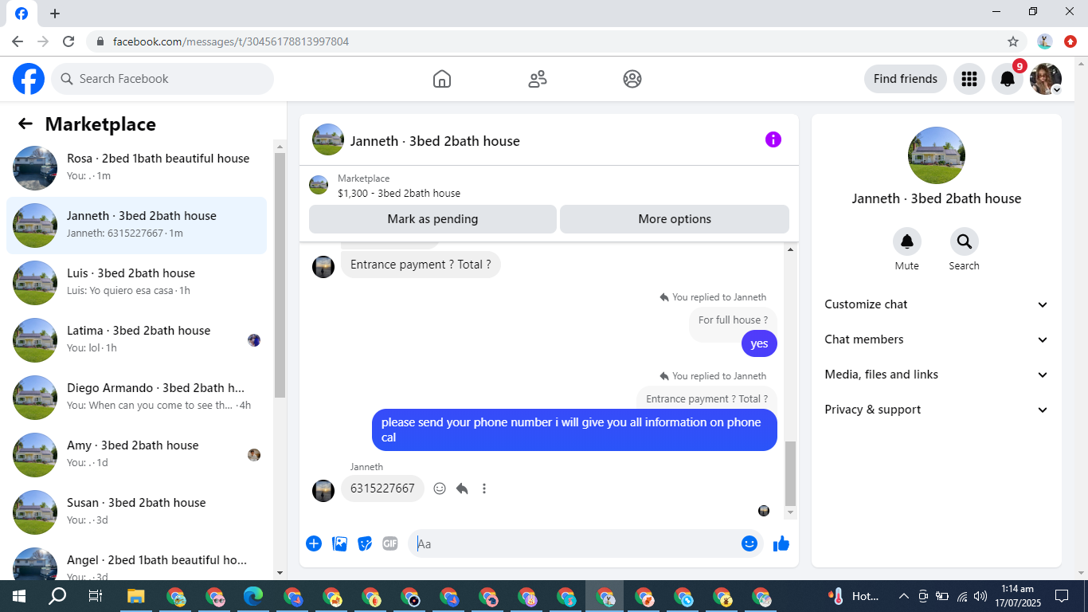Open the Facebook menu grid icon

pyautogui.click(x=969, y=79)
